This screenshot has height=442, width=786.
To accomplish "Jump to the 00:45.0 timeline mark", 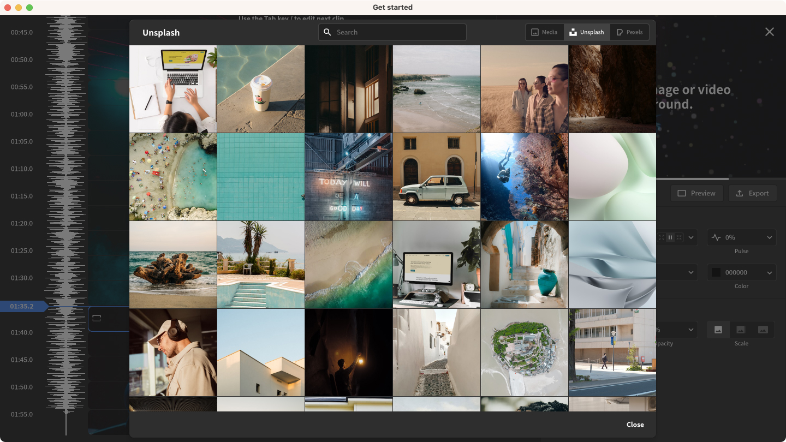I will [x=22, y=32].
